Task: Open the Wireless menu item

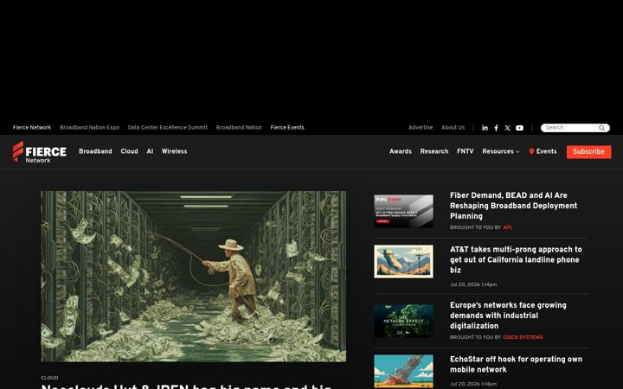Action: point(174,151)
